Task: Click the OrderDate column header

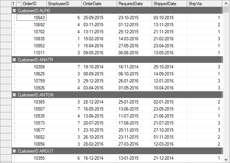Action: point(99,3)
